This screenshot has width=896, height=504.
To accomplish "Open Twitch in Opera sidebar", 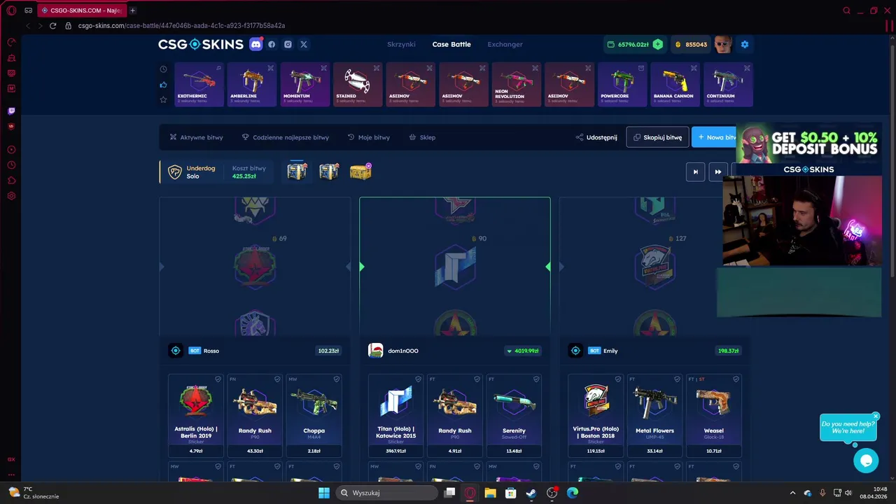I will (11, 111).
